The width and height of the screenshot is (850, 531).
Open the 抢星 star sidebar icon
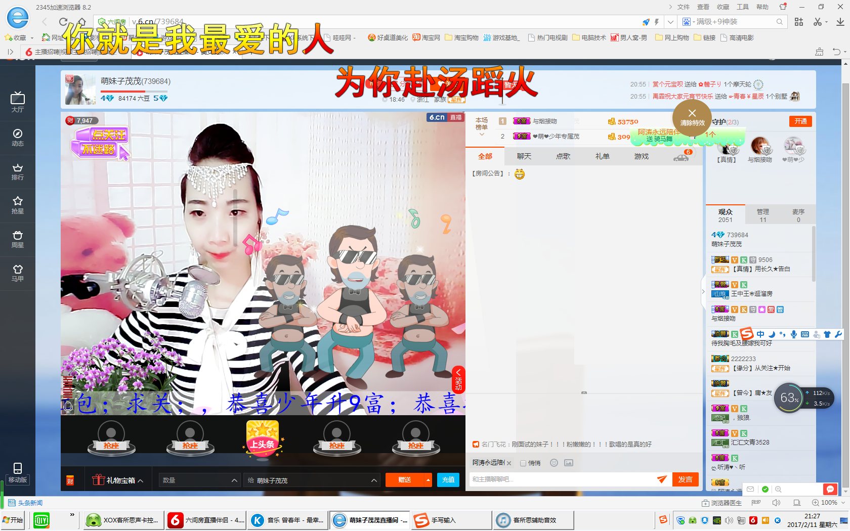coord(18,205)
